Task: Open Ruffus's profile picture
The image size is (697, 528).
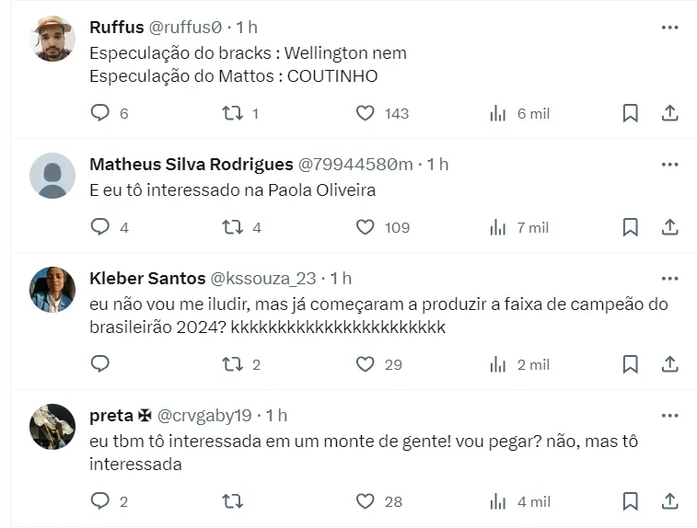Action: pyautogui.click(x=52, y=39)
